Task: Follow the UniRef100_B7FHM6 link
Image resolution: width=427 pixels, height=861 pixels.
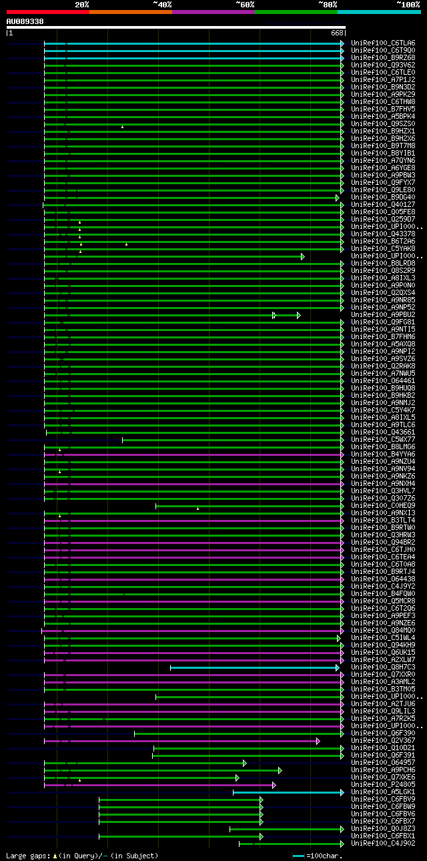Action: coord(383,336)
